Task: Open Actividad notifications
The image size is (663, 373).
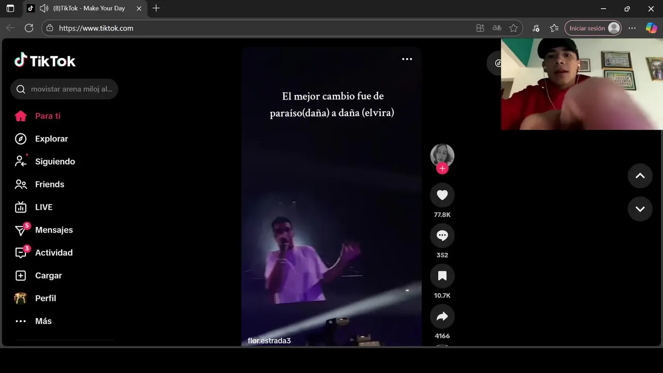Action: (x=54, y=253)
